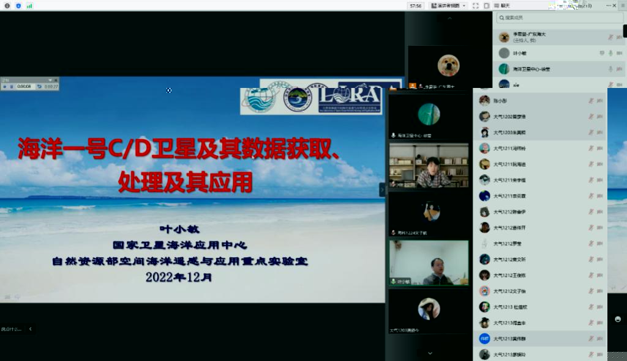The width and height of the screenshot is (627, 361).
Task: Click the repeat arrow in rehearsal toolbar
Action: (x=39, y=87)
